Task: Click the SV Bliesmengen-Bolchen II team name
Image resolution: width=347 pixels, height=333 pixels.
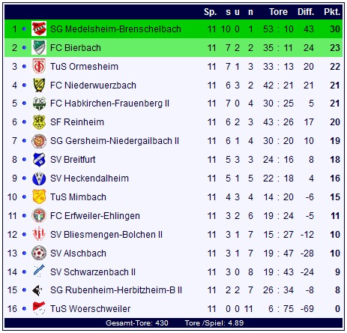Action: pyautogui.click(x=106, y=235)
